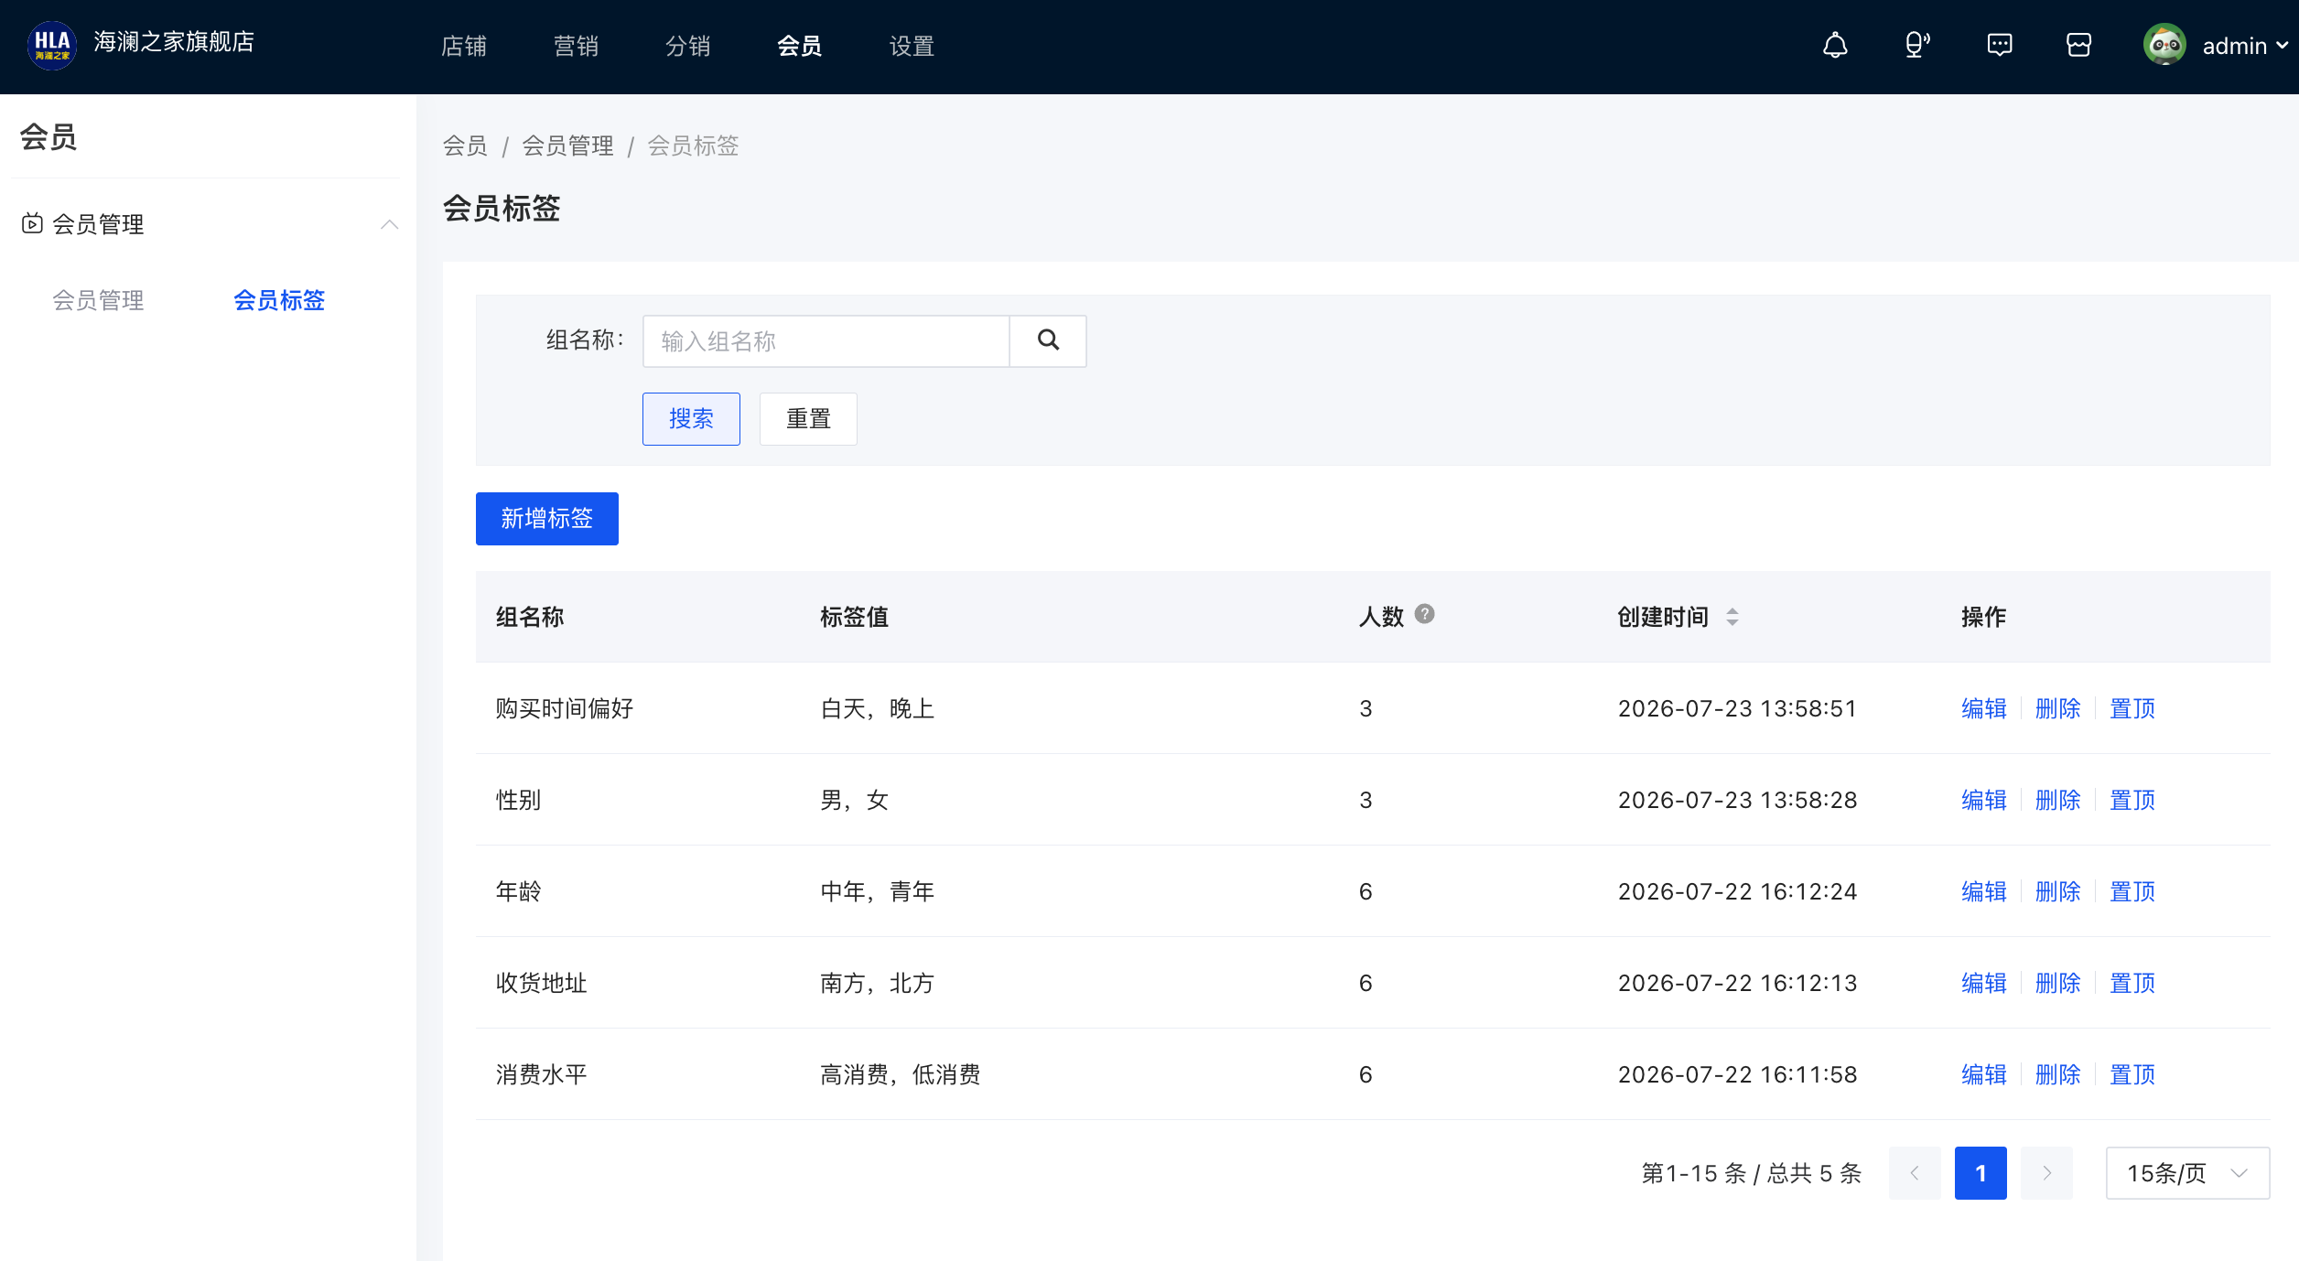Click the 南方，北方 tag value cell
The image size is (2299, 1261).
(x=878, y=983)
